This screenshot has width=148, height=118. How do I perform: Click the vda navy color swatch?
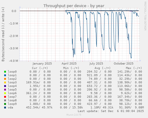click(5, 108)
